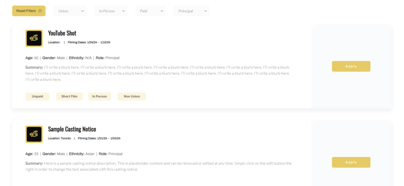This screenshot has height=186, width=404.
Task: Click the refresh icon in Reset Filters
Action: [40, 11]
